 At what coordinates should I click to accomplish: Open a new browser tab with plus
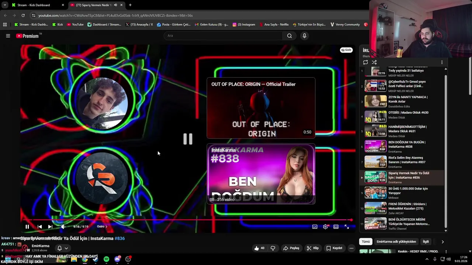tap(130, 5)
